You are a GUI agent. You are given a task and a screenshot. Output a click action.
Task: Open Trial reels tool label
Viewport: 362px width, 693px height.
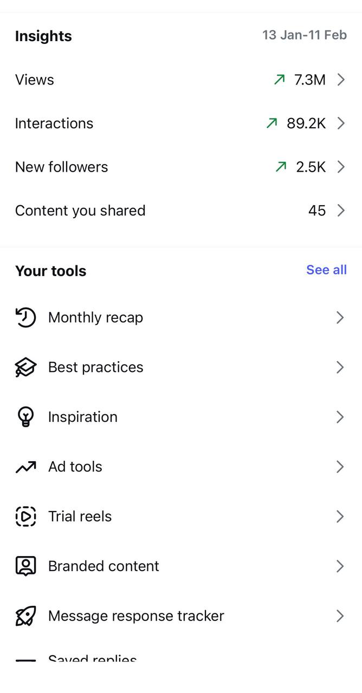tap(80, 517)
